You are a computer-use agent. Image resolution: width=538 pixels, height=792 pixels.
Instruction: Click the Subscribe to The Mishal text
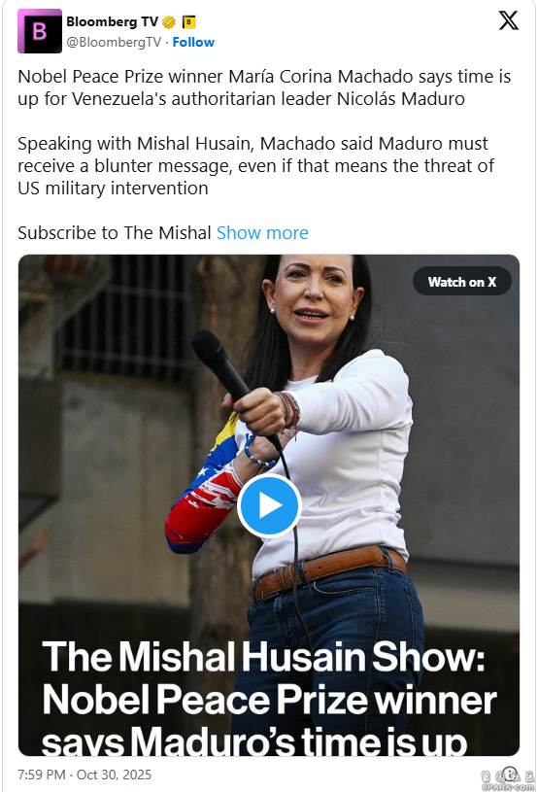tap(114, 233)
